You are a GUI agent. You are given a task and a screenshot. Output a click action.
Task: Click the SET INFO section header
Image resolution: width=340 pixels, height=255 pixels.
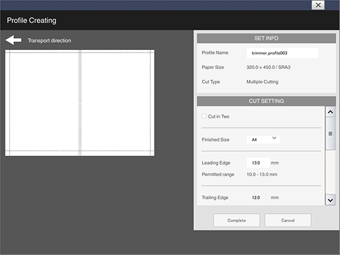click(266, 38)
